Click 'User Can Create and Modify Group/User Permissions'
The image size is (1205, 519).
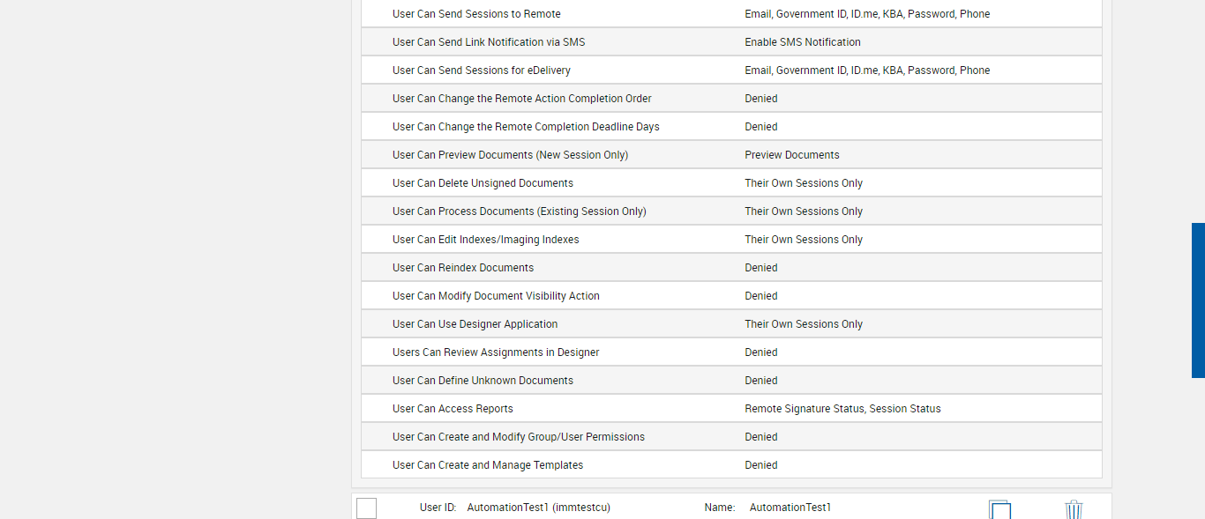pos(519,437)
